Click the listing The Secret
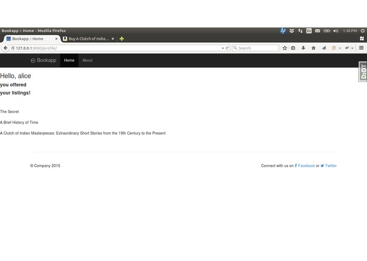 tap(10, 111)
